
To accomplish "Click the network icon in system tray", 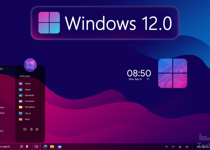I will (x=180, y=147).
